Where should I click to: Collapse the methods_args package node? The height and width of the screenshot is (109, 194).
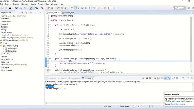coord(1,46)
